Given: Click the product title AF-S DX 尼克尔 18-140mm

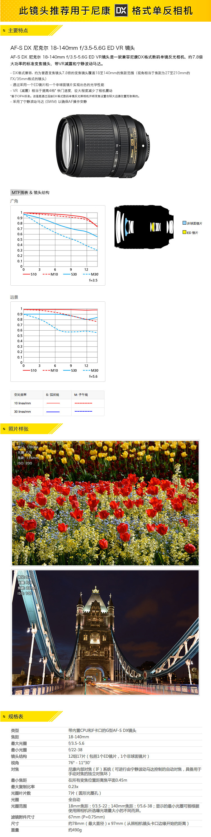Looking at the screenshot, I should click(72, 48).
